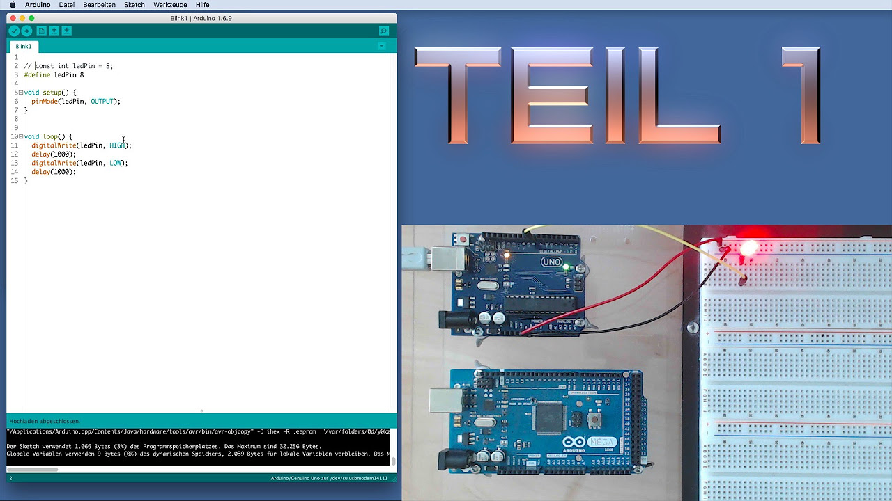Click the New sketch icon
The width and height of the screenshot is (892, 501).
(x=42, y=31)
